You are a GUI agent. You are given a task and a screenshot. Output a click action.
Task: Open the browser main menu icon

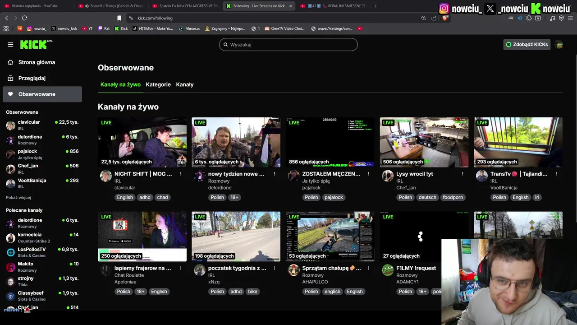coord(571,18)
